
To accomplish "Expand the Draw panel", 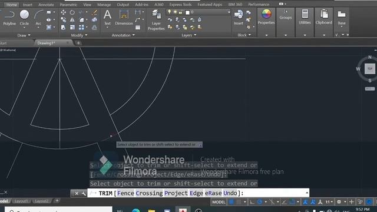I will [x=24, y=35].
